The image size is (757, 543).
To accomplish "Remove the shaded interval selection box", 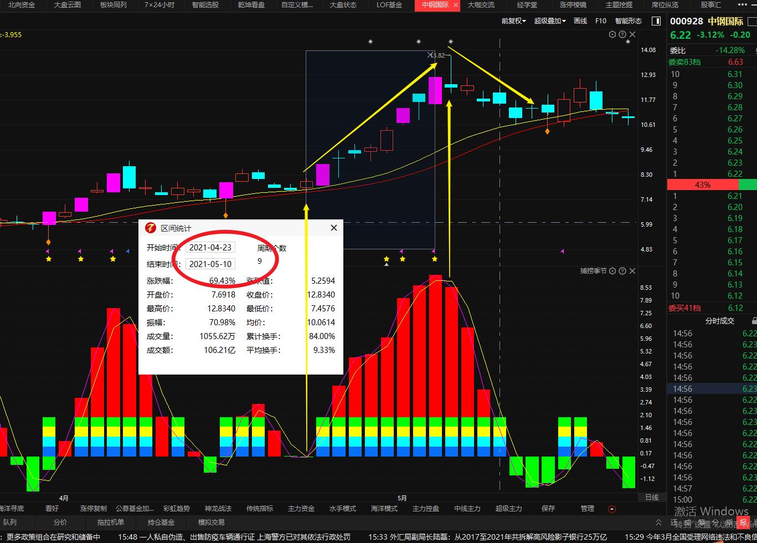I will 430,55.
